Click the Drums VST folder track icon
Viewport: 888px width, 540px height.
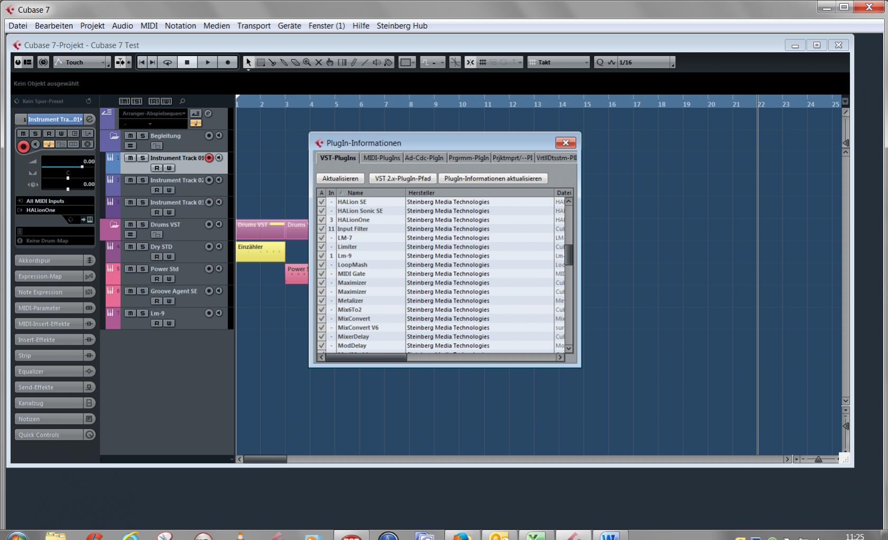tap(114, 225)
